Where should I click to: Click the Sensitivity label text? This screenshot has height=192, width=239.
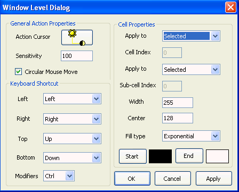tap(29, 56)
